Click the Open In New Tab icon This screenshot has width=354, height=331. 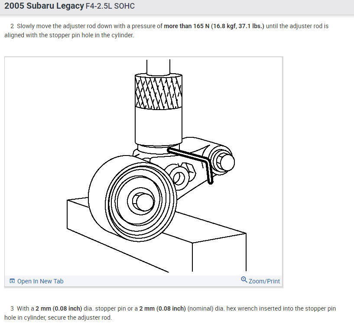pos(12,281)
